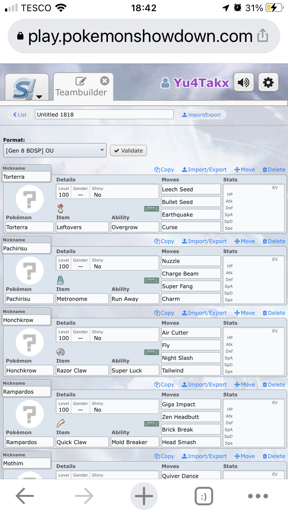Screen dimensions: 288x513
Task: Edit Honchkrow's Tailwind move
Action: click(x=191, y=370)
